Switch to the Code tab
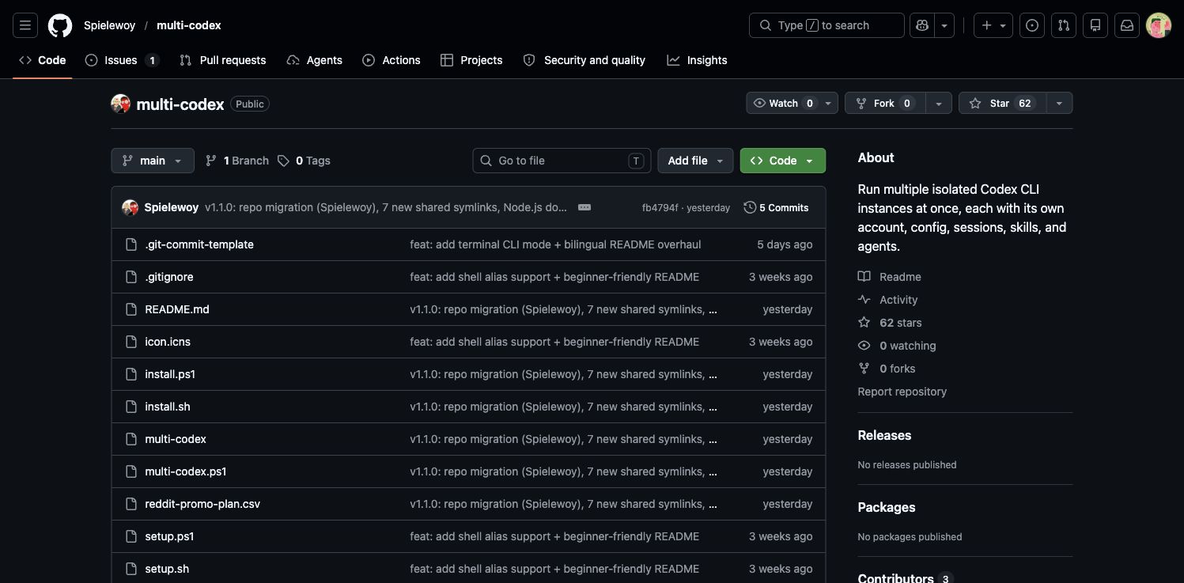The width and height of the screenshot is (1184, 583). (x=43, y=60)
